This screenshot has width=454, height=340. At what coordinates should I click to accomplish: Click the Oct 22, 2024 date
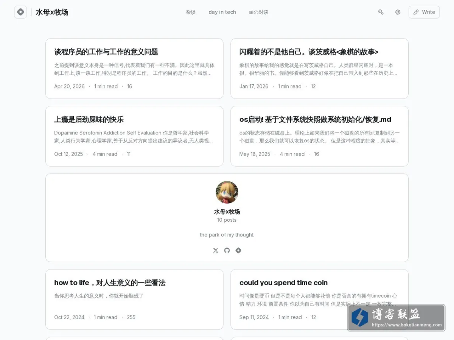tap(69, 317)
